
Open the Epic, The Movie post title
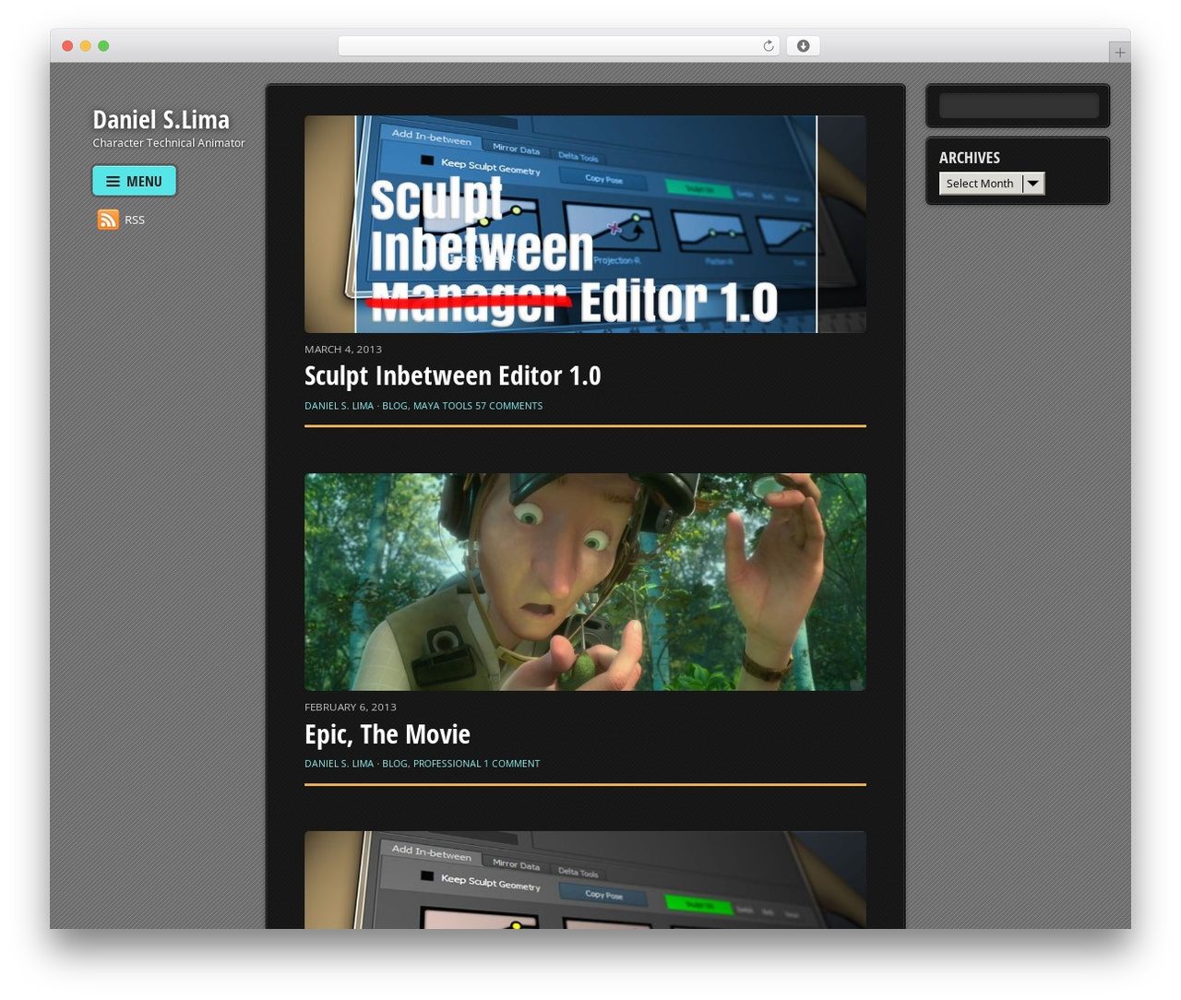coord(388,733)
